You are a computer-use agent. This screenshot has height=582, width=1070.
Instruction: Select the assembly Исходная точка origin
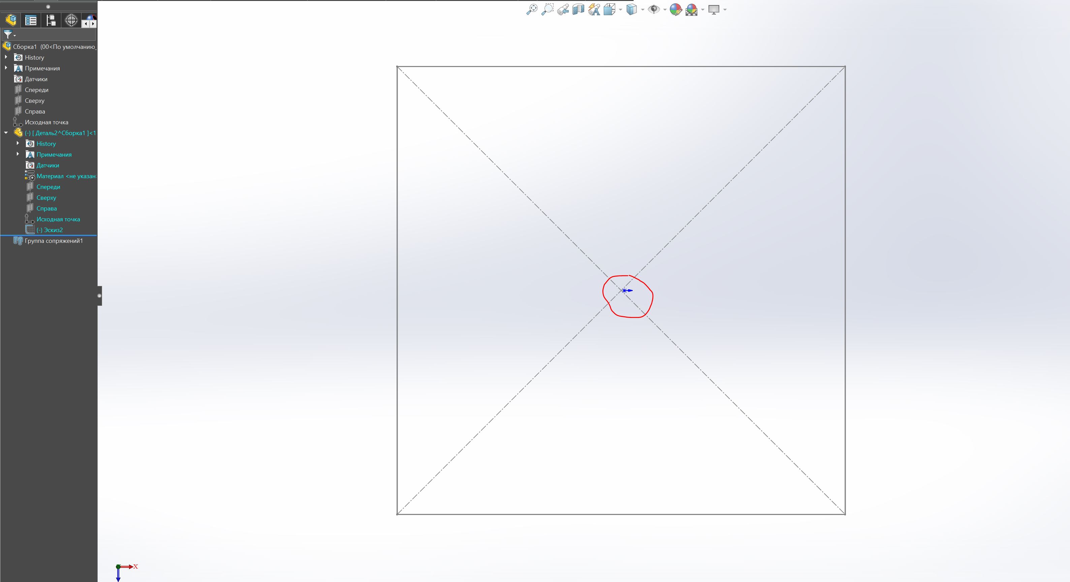point(46,123)
